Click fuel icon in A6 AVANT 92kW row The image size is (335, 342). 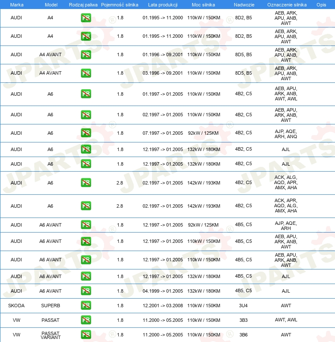coord(86,225)
